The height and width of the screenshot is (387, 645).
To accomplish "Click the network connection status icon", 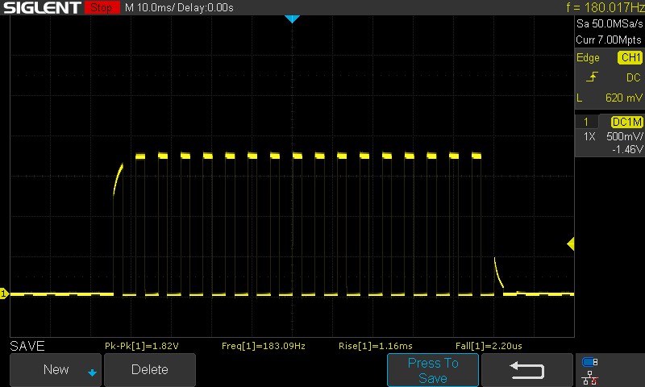I will (x=589, y=377).
